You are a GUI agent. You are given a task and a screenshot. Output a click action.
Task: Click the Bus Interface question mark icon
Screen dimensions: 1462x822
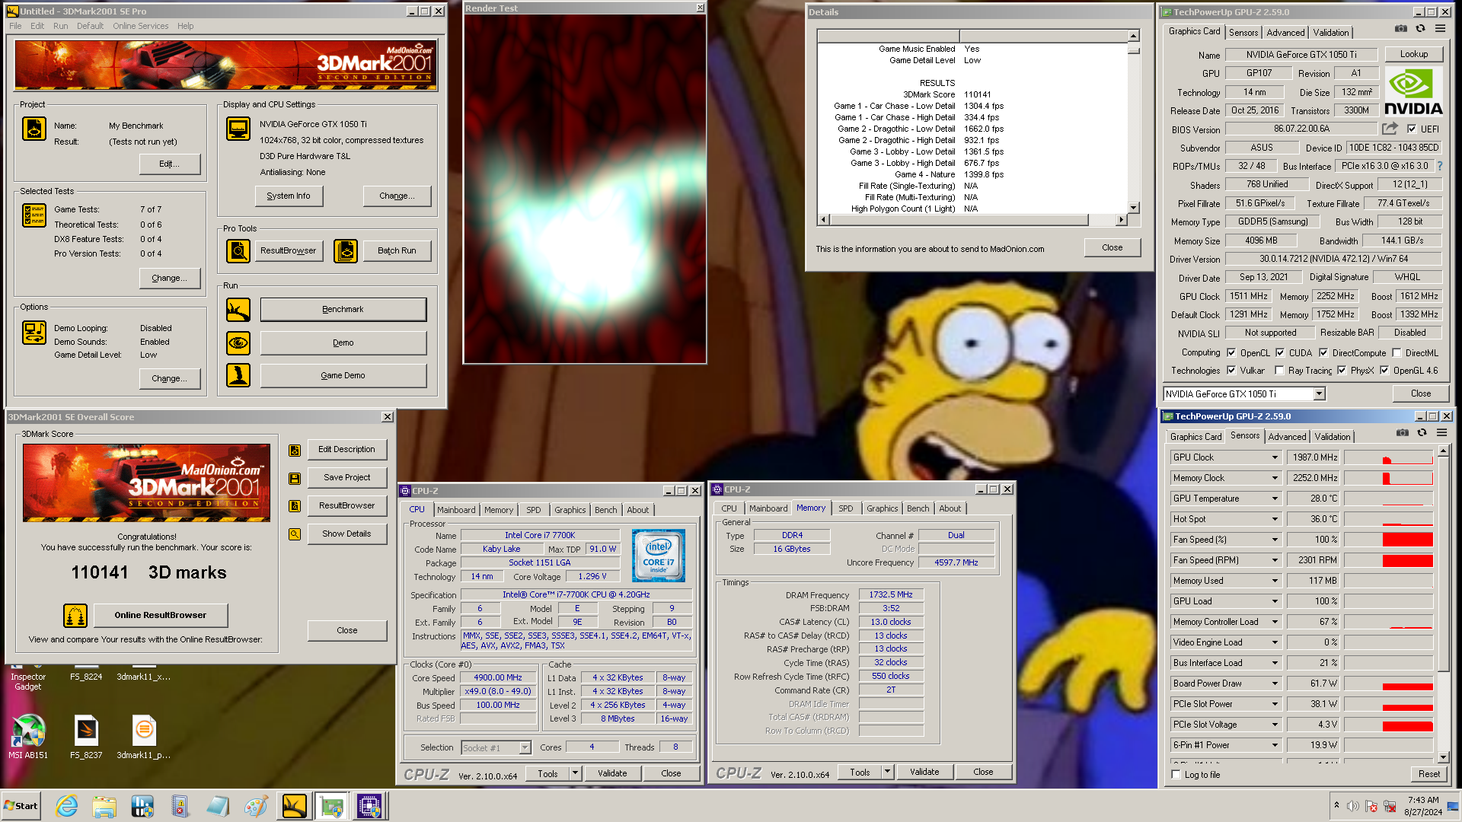[x=1439, y=166]
